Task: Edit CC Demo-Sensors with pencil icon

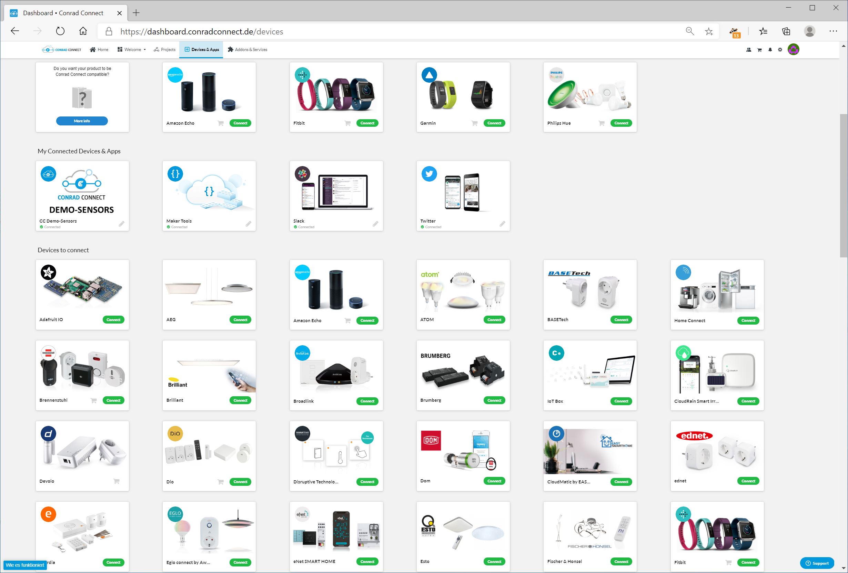Action: pyautogui.click(x=121, y=224)
